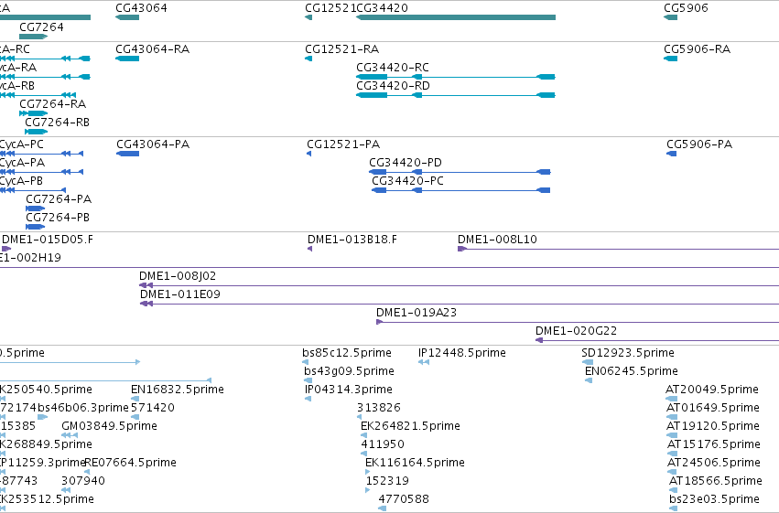The height and width of the screenshot is (513, 779).
Task: Open EST bs23e03.5prime
Action: click(x=714, y=500)
